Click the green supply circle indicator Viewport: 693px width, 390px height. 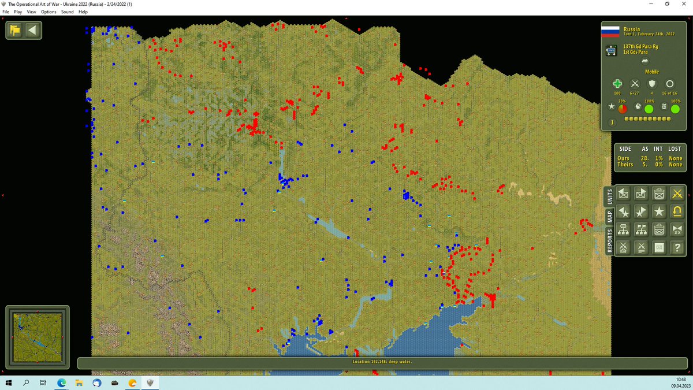(x=675, y=109)
